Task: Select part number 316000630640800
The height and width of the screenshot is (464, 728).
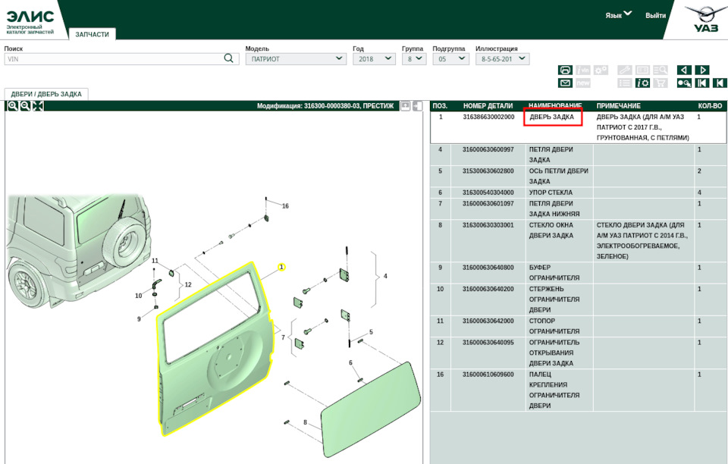Action: [x=488, y=268]
